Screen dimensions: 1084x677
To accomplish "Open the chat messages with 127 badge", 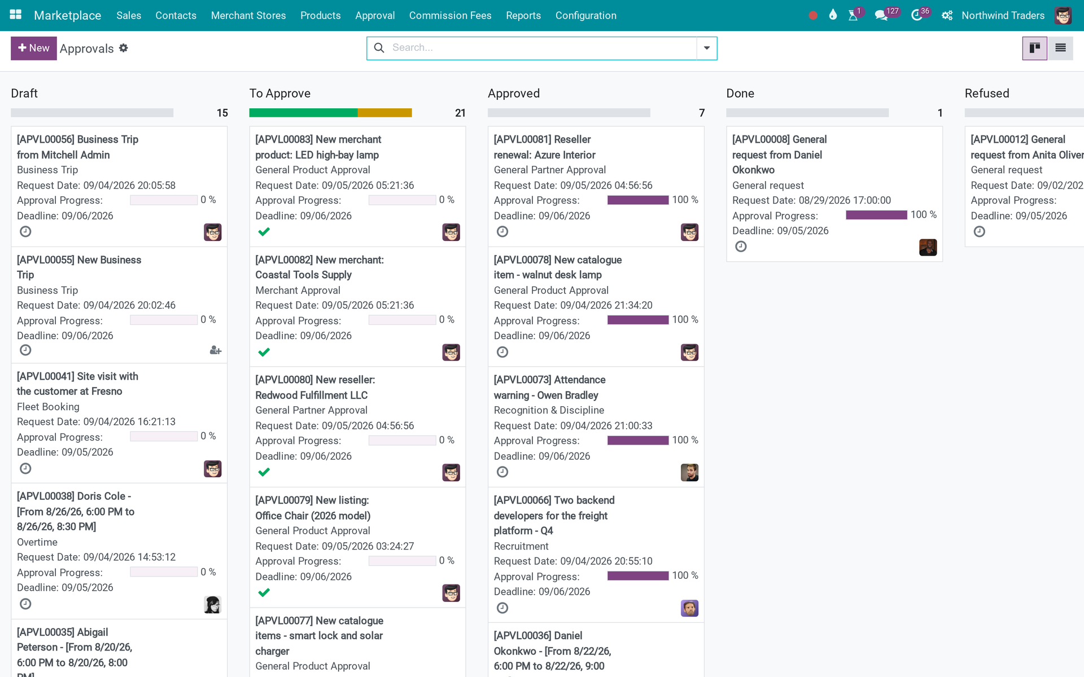I will tap(881, 15).
